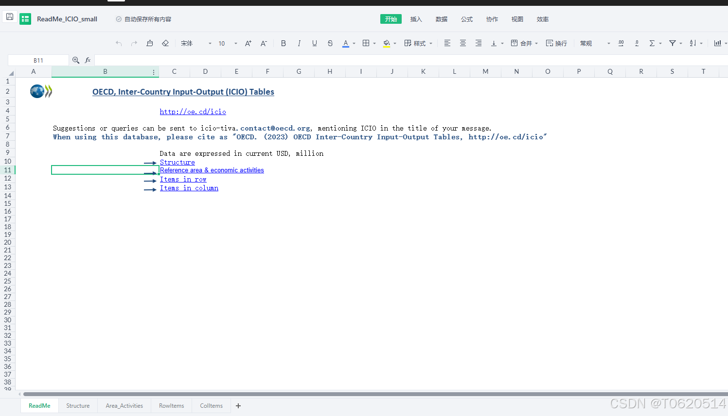Toggle strikethrough formatting
Viewport: 728px width, 416px height.
pos(330,43)
